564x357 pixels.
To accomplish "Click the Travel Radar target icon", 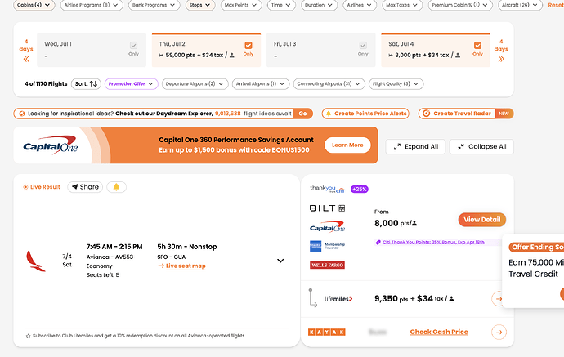I will coord(426,114).
